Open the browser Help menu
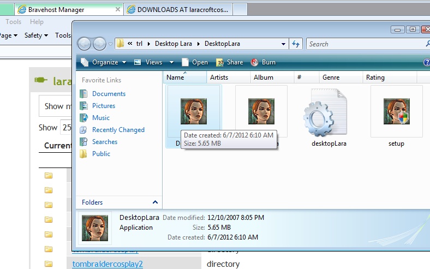Viewport: 430px width, 269px height. pos(37,22)
